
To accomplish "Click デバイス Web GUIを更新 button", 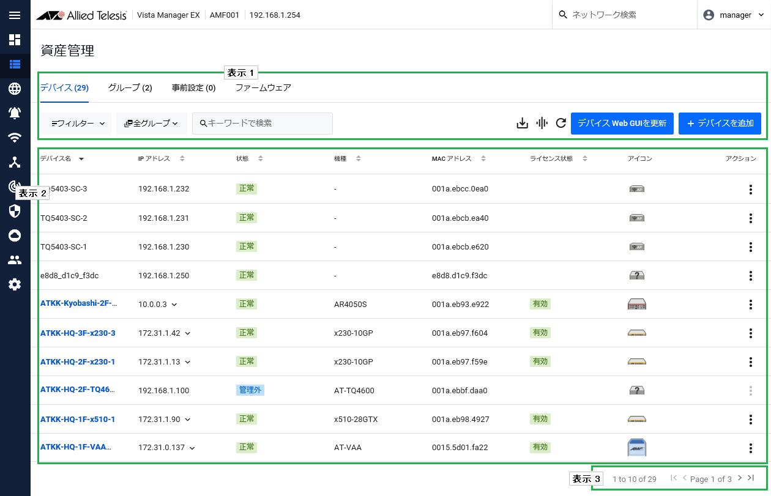I will point(622,124).
